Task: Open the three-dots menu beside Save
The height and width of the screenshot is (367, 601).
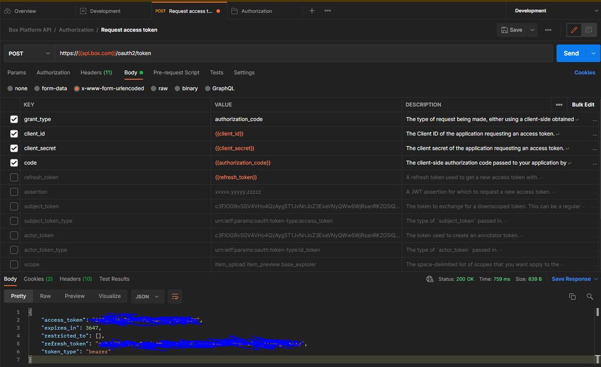Action: [548, 29]
